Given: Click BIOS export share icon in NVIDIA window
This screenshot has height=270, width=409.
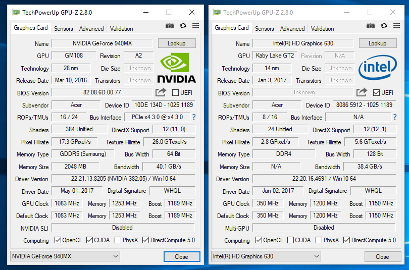Looking at the screenshot, I should click(161, 92).
